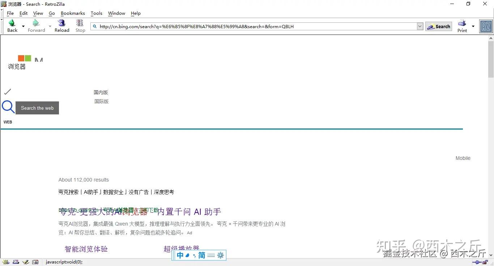
Task: Open the 超级播放器 sublink
Action: point(182,249)
